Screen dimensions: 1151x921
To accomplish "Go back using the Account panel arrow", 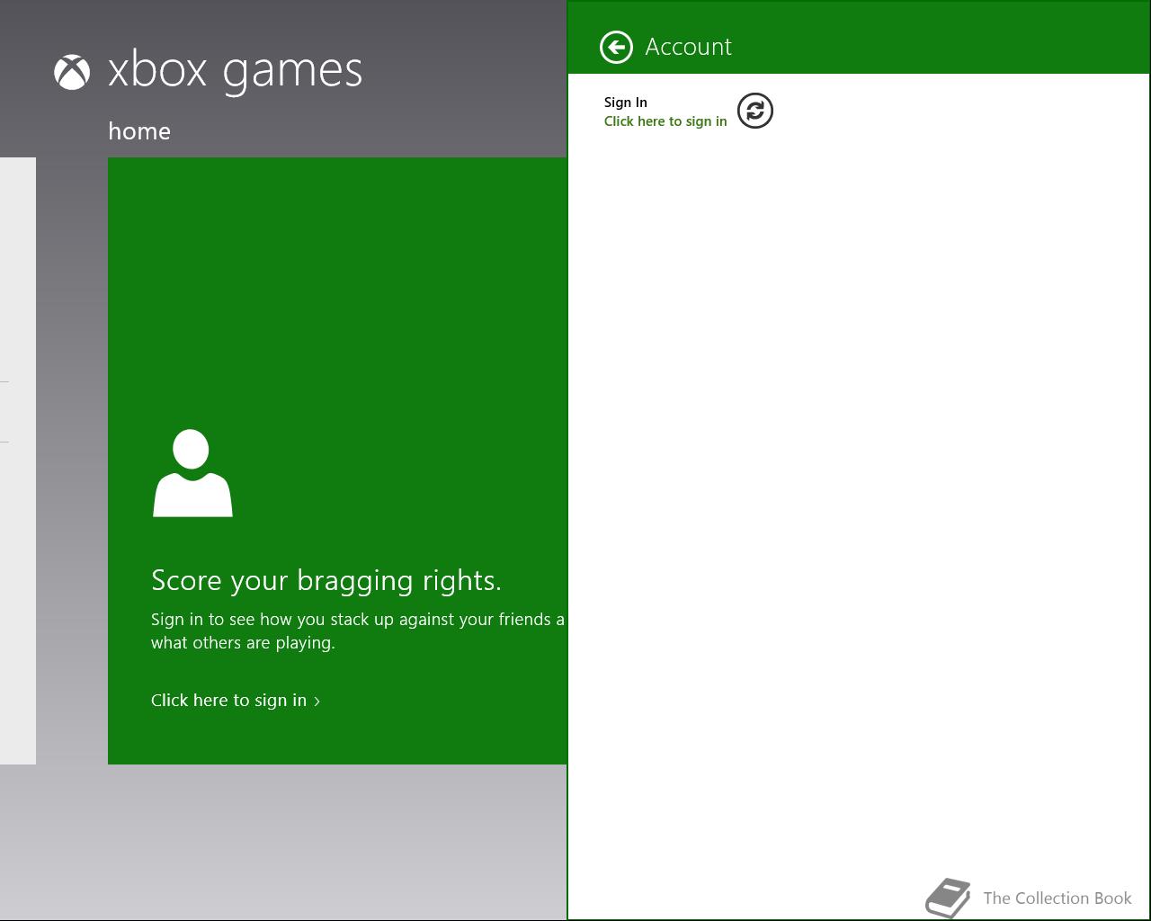I will point(616,47).
